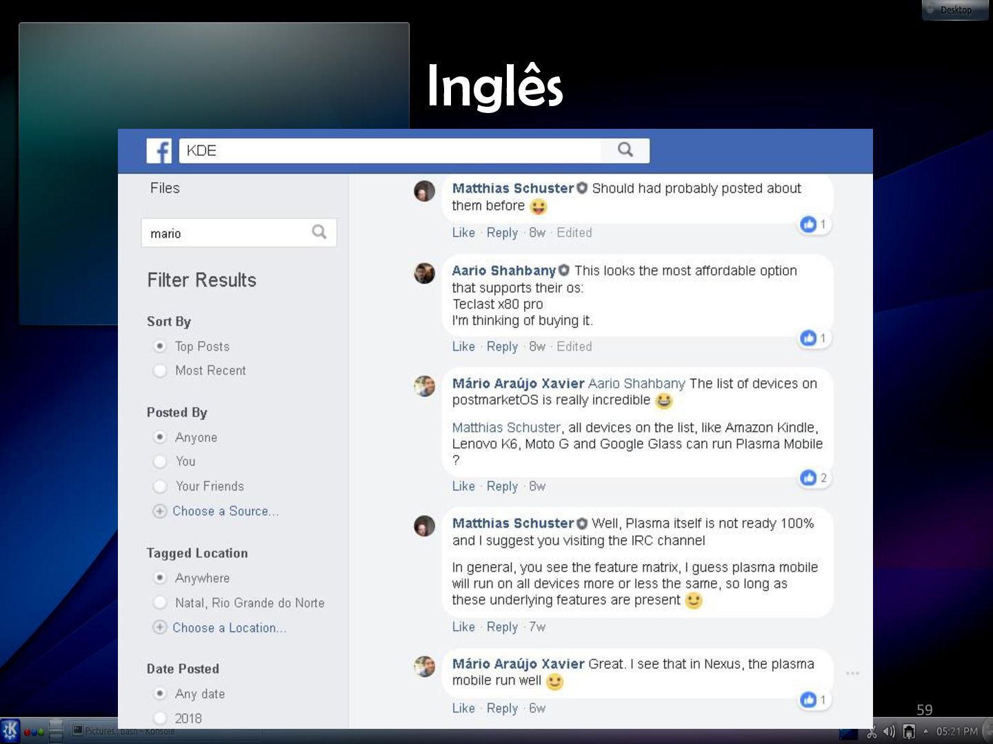
Task: Open the KDE application launcher icon
Action: [x=10, y=730]
